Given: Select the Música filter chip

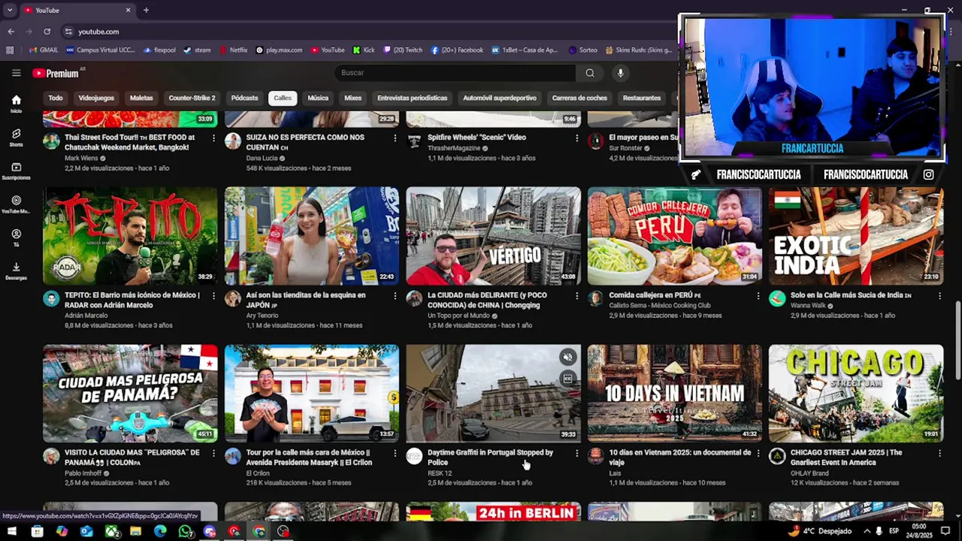Looking at the screenshot, I should (318, 98).
